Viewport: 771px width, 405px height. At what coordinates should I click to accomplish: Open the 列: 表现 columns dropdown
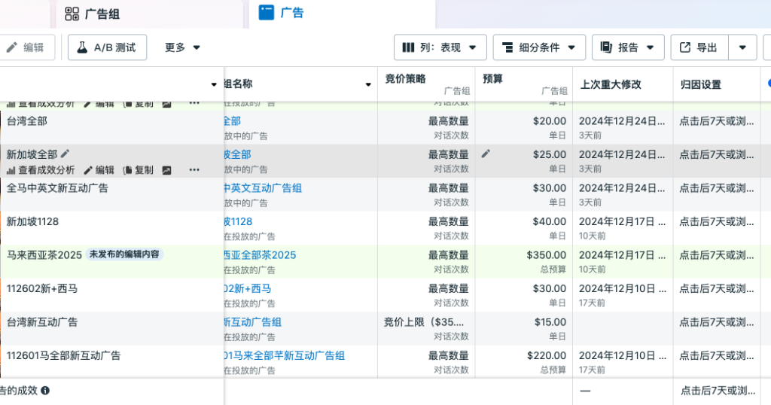(x=440, y=47)
